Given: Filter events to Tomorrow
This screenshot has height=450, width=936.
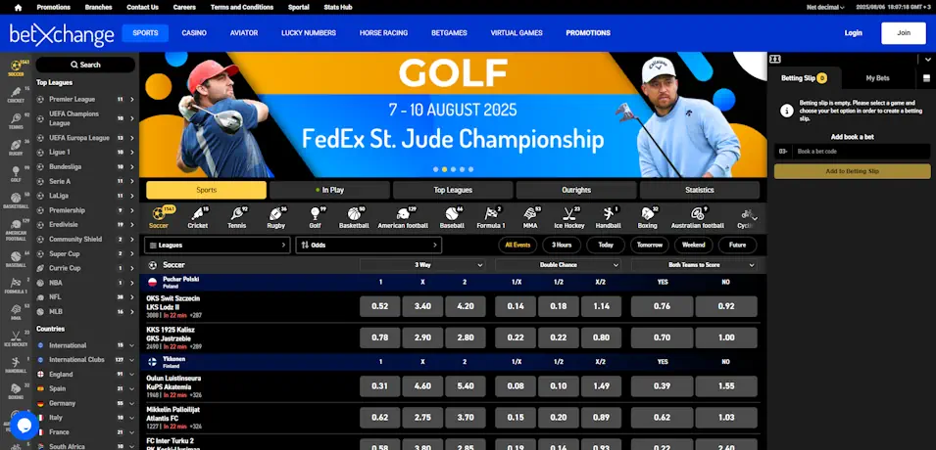Looking at the screenshot, I should click(650, 245).
